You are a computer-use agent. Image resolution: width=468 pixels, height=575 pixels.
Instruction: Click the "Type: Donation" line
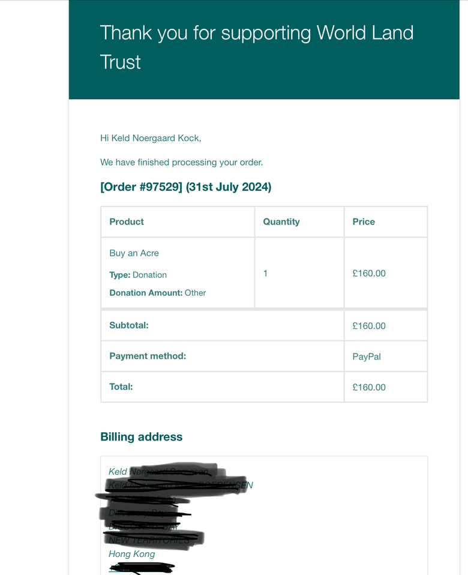[138, 275]
